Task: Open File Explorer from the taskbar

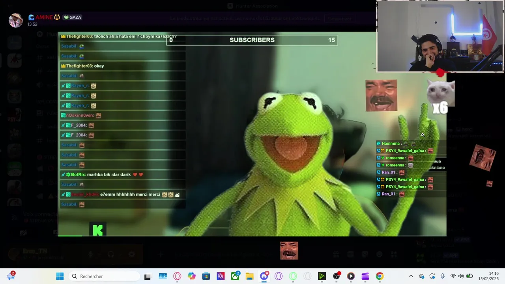Action: (249, 276)
